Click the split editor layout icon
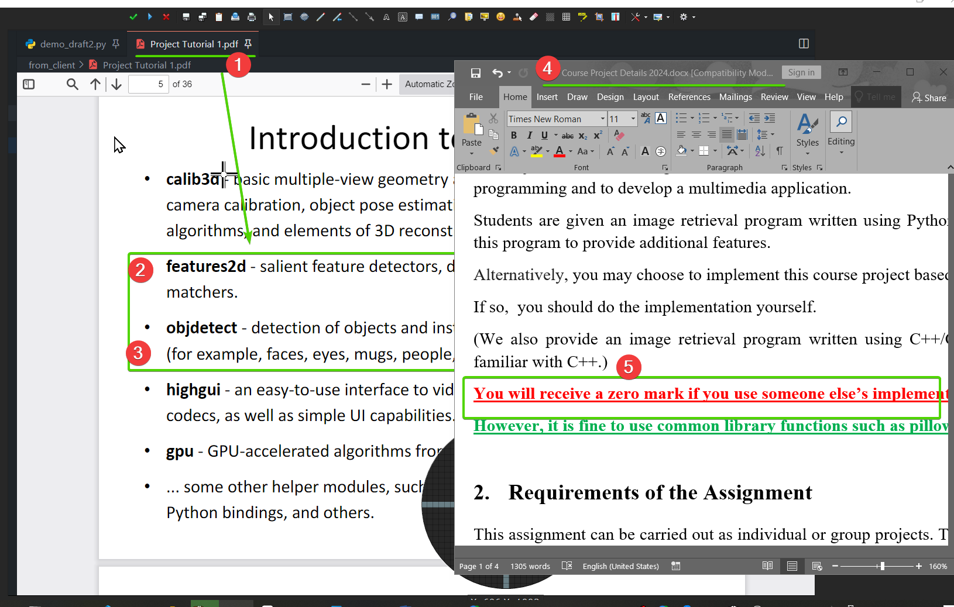The width and height of the screenshot is (954, 607). [x=804, y=44]
